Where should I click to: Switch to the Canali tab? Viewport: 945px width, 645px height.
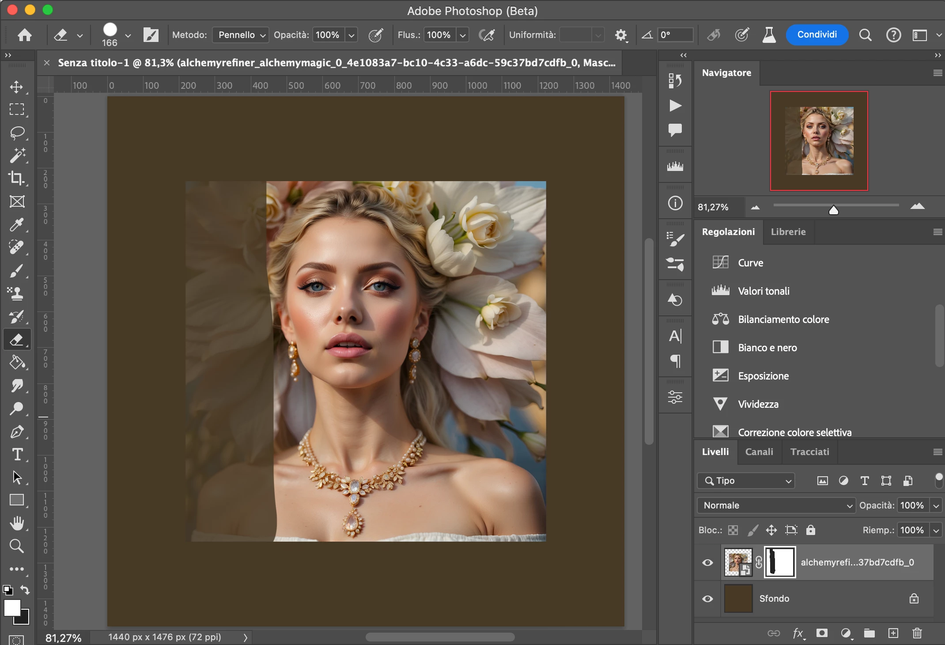[759, 452]
